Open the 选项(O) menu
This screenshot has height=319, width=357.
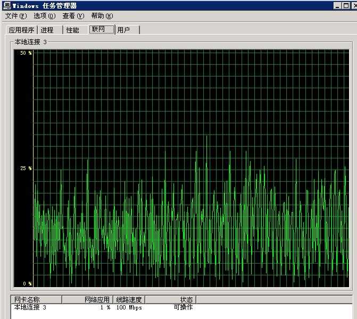44,16
